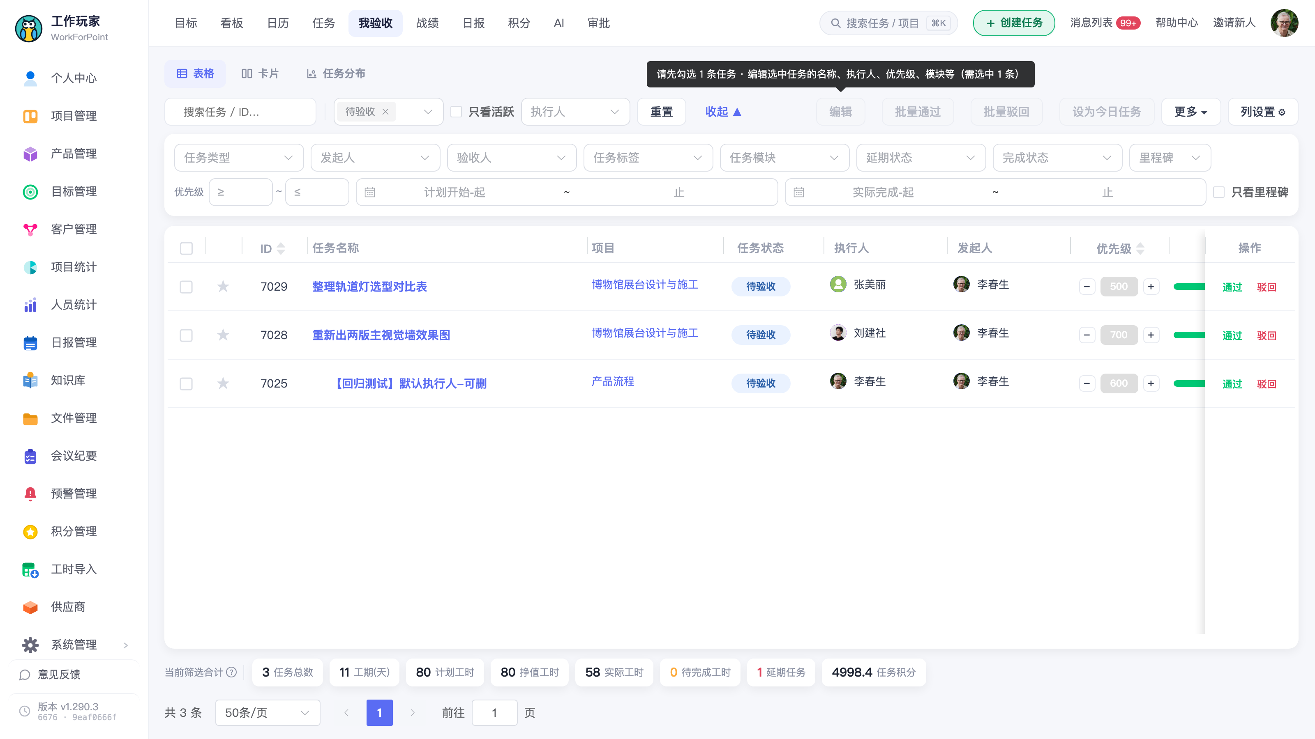The width and height of the screenshot is (1315, 739).
Task: Open the 战绩 top navigation tab
Action: tap(427, 23)
